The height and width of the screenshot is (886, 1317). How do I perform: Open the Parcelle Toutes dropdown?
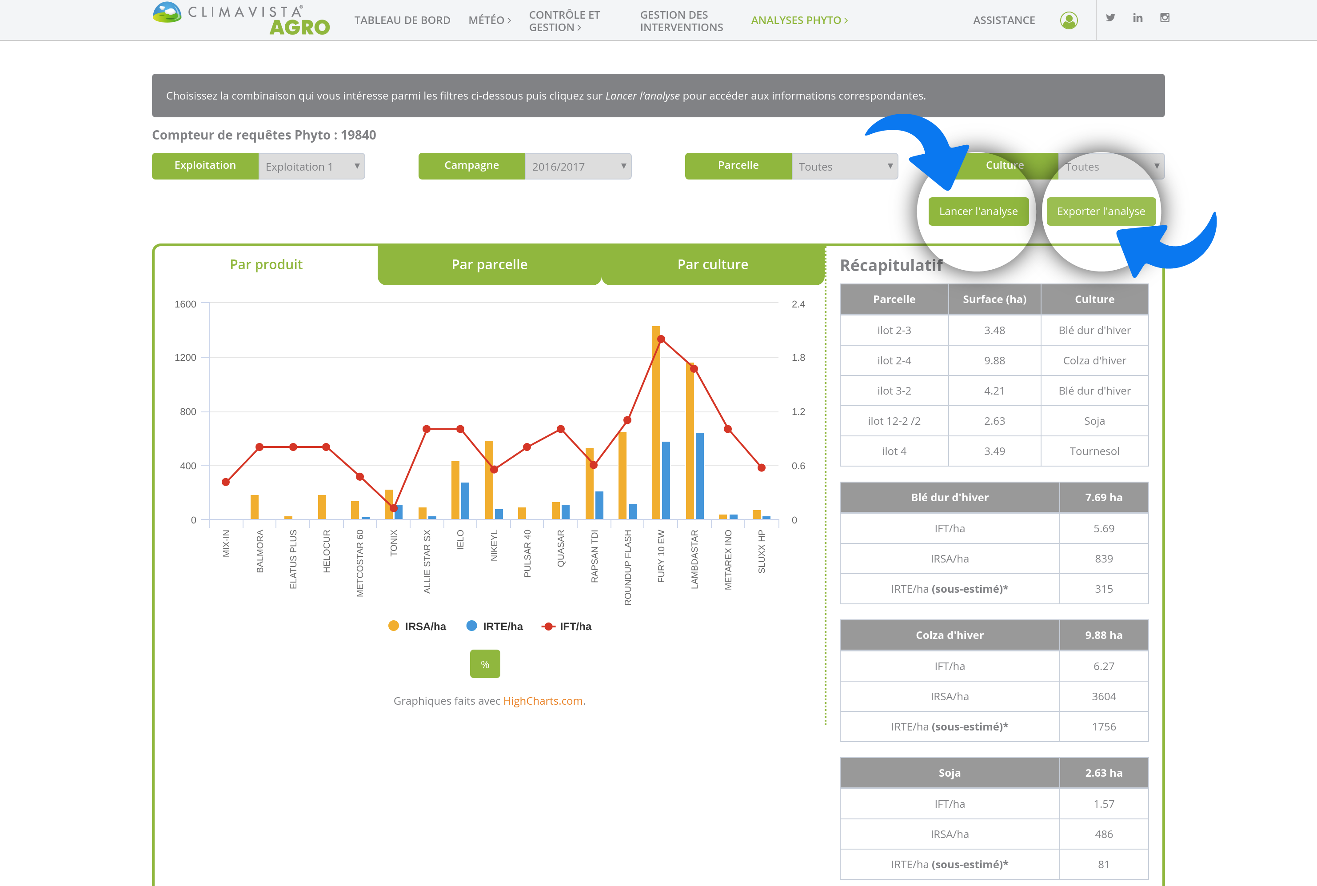tap(845, 166)
